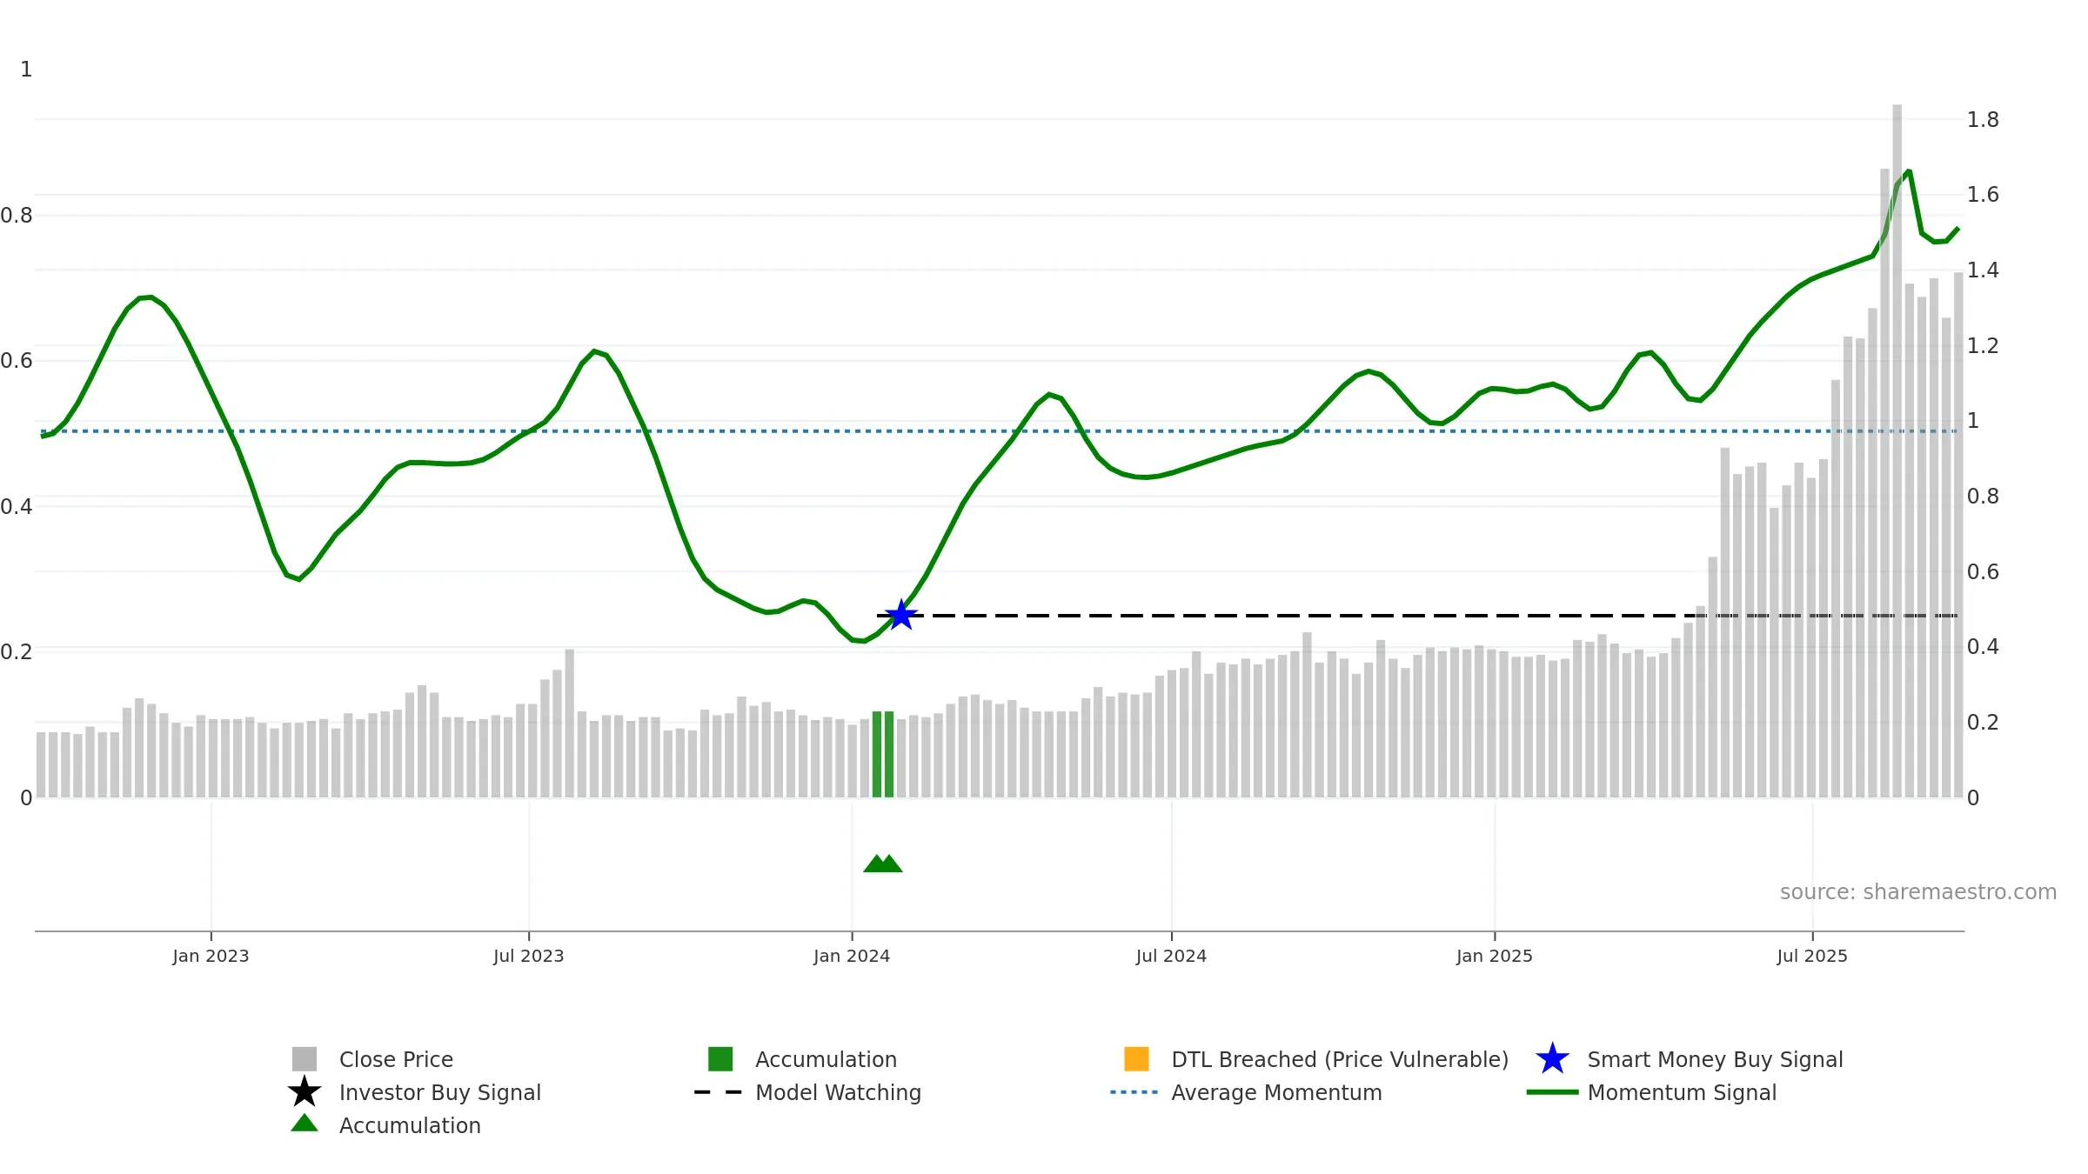Viewport: 2088px width, 1174px height.
Task: Click the 'Jan 2025' axis label
Action: tap(1495, 956)
